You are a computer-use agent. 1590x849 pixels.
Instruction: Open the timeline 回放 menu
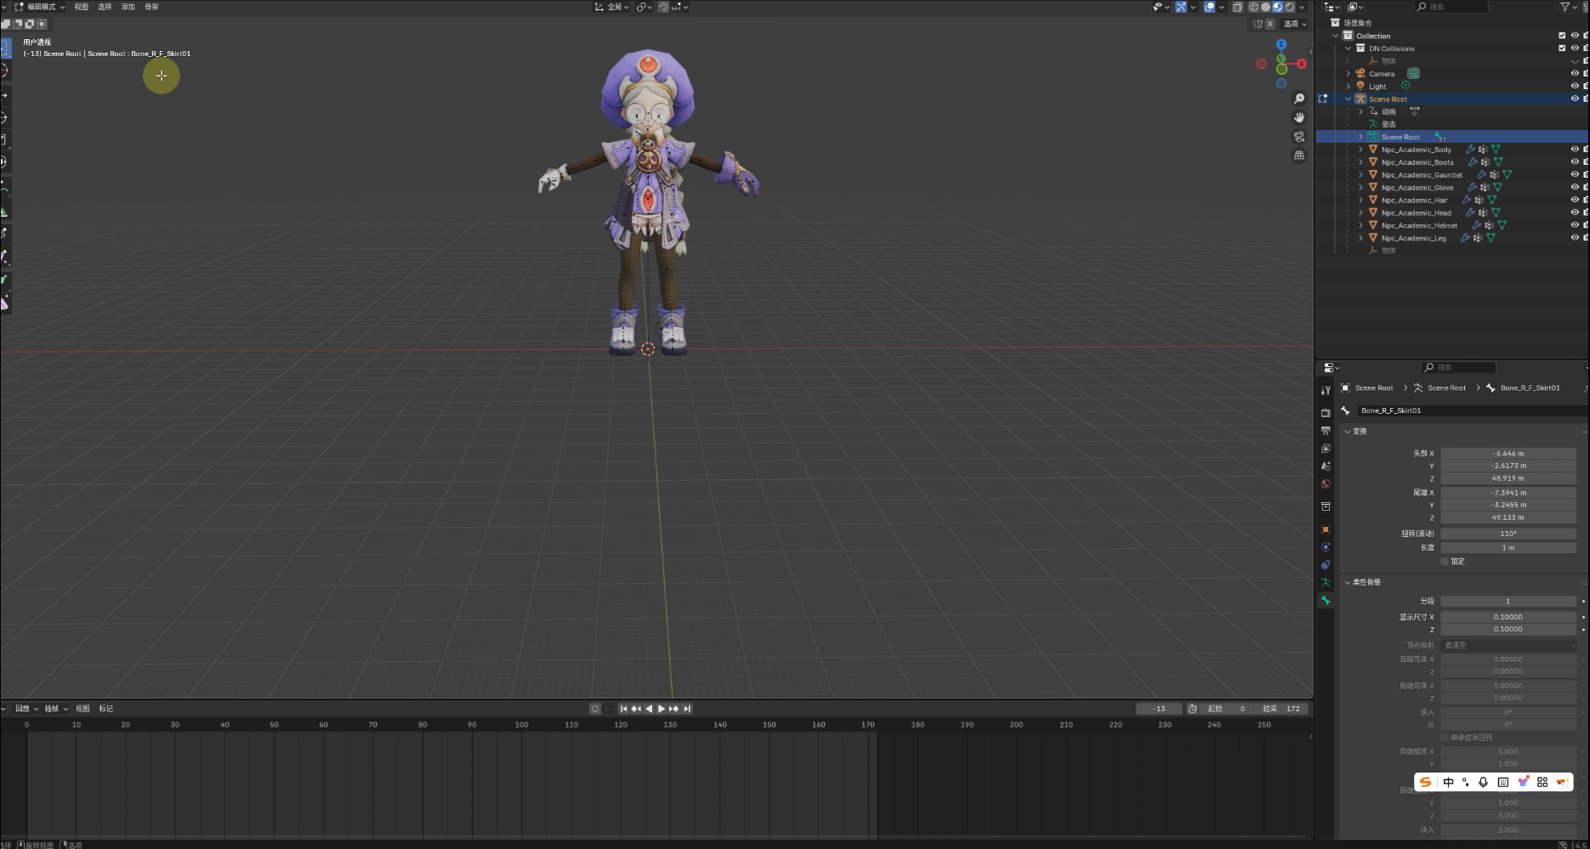[26, 709]
